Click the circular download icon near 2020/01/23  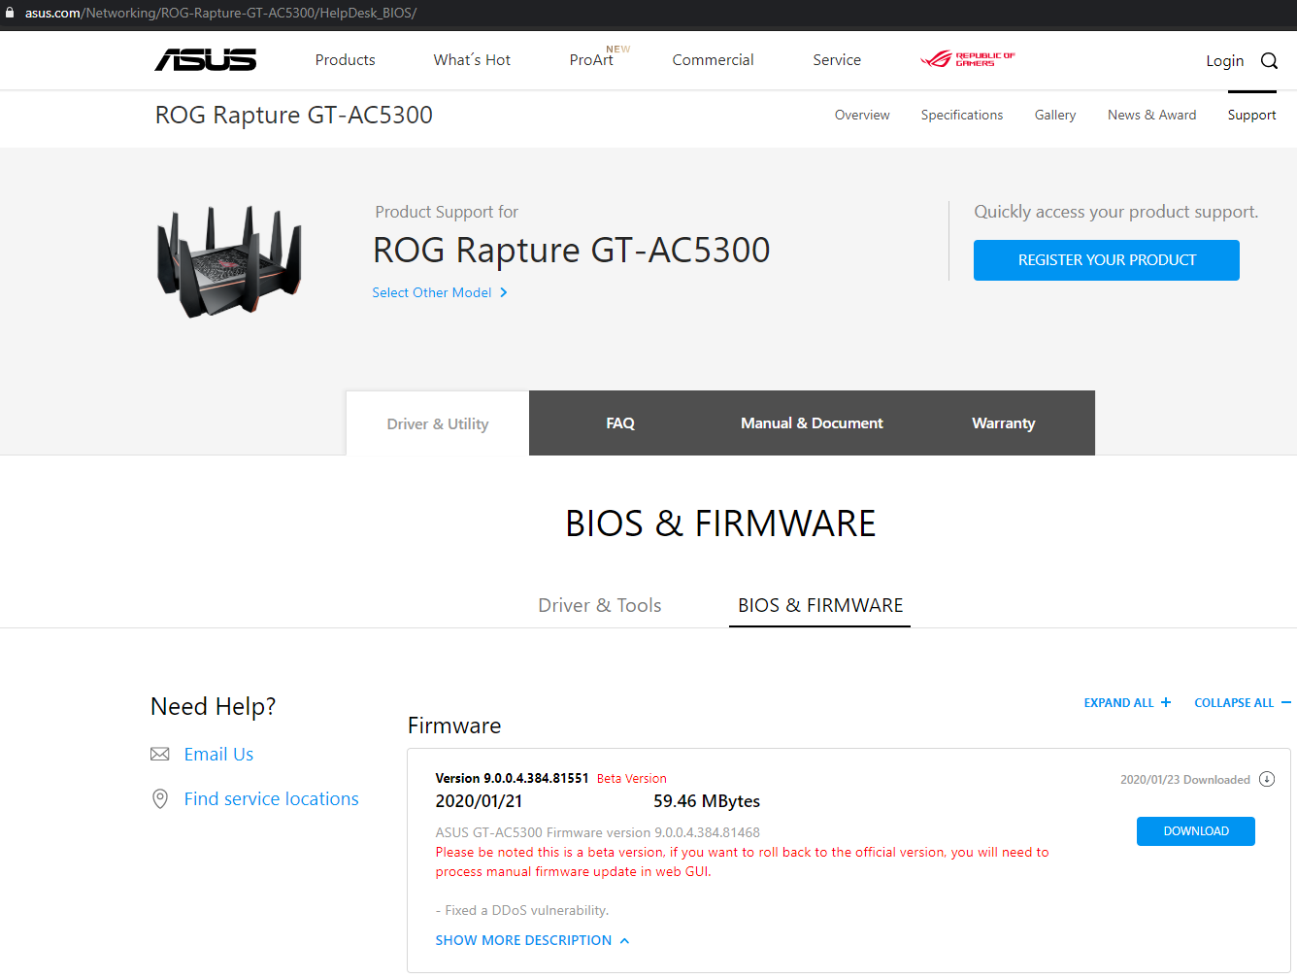(x=1267, y=779)
